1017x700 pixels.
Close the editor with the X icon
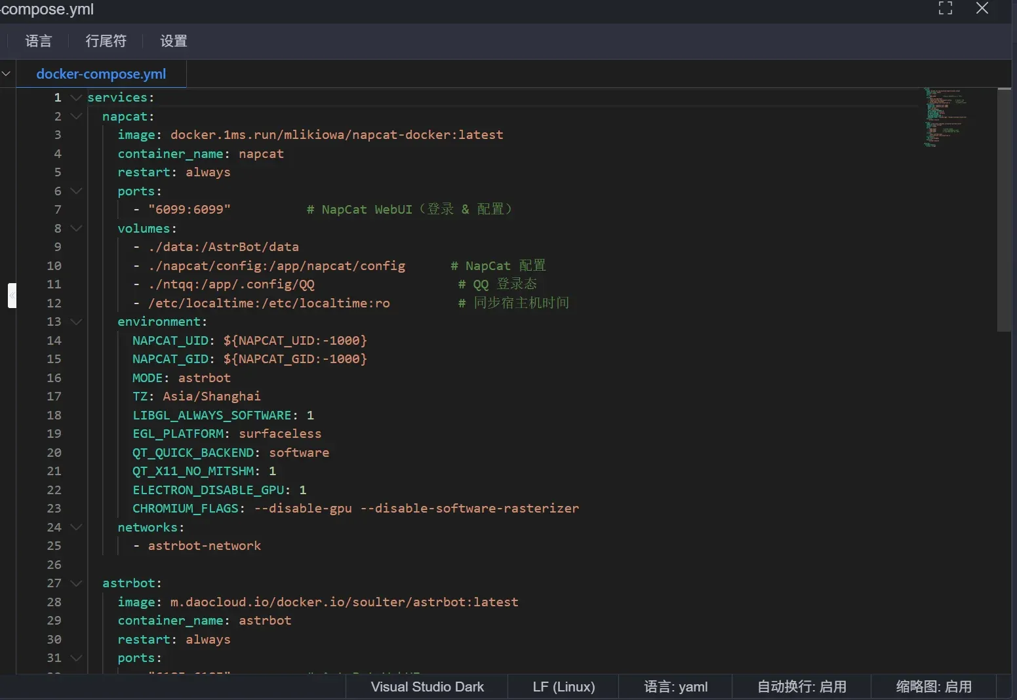pyautogui.click(x=982, y=9)
